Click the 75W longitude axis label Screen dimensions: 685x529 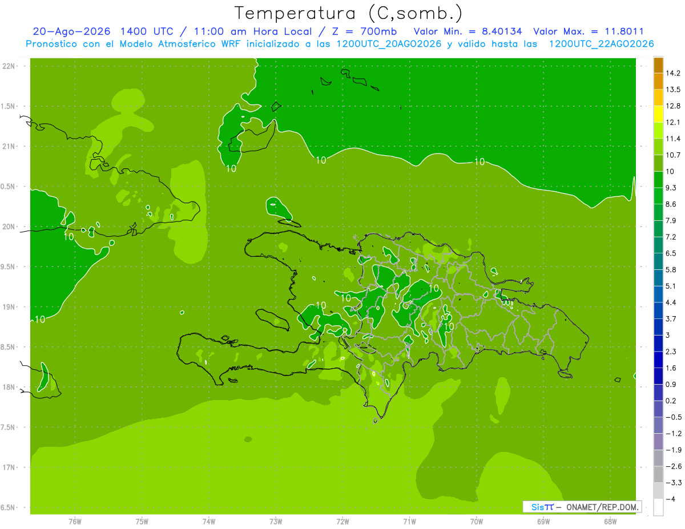tap(142, 521)
